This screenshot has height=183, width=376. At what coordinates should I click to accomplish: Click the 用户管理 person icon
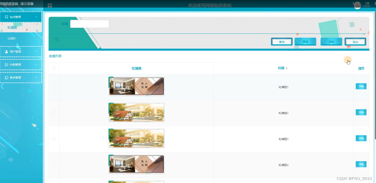7,51
